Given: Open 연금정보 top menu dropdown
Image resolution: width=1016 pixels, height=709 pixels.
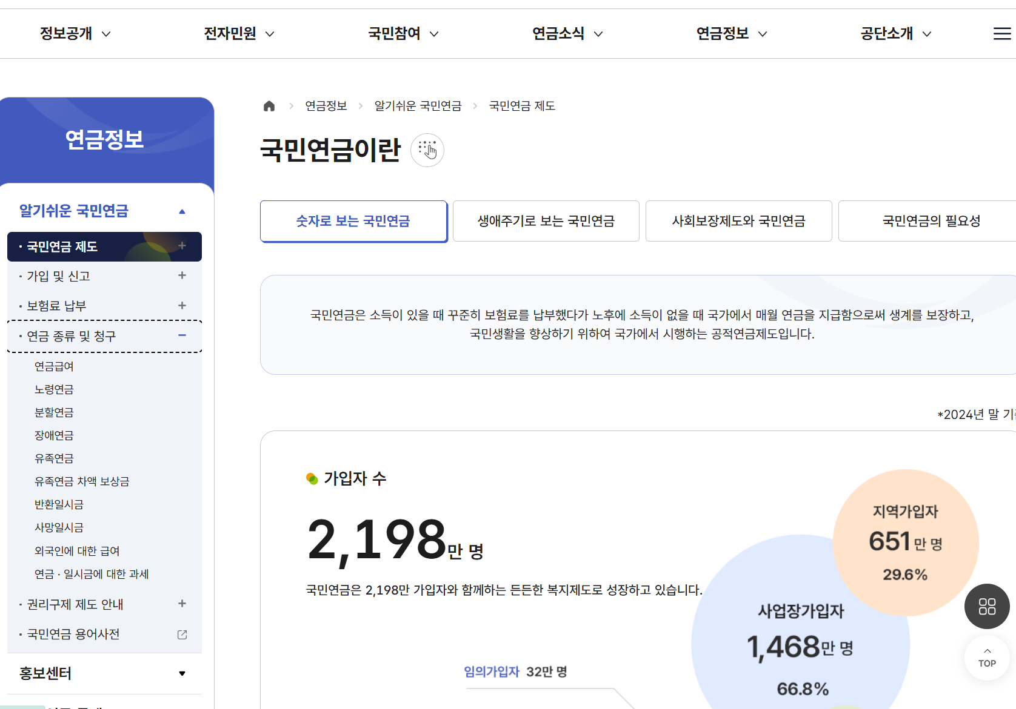Looking at the screenshot, I should (x=732, y=33).
